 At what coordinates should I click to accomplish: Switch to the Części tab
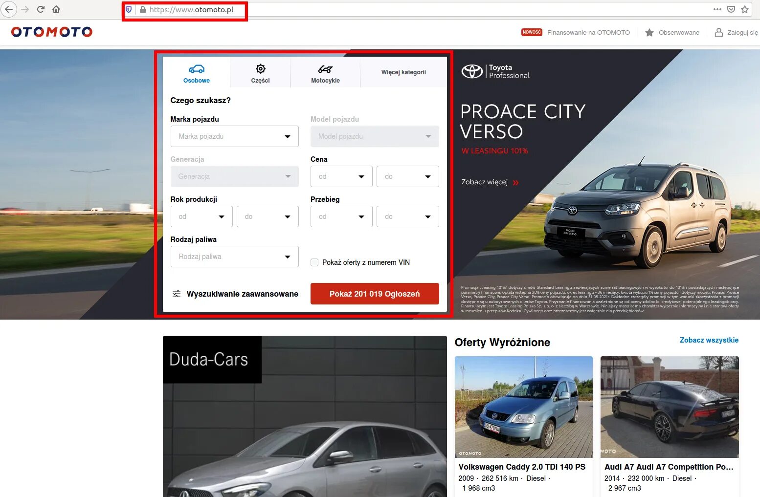(x=261, y=73)
